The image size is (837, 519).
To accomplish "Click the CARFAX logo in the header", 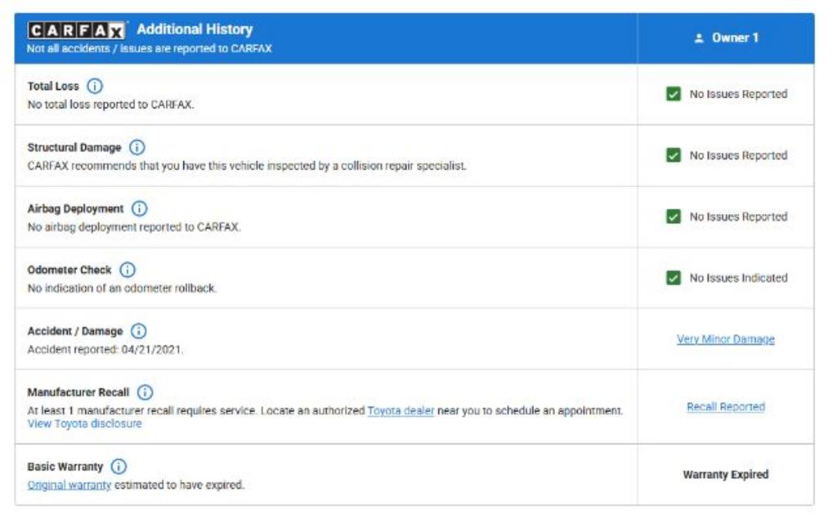I will pyautogui.click(x=77, y=30).
